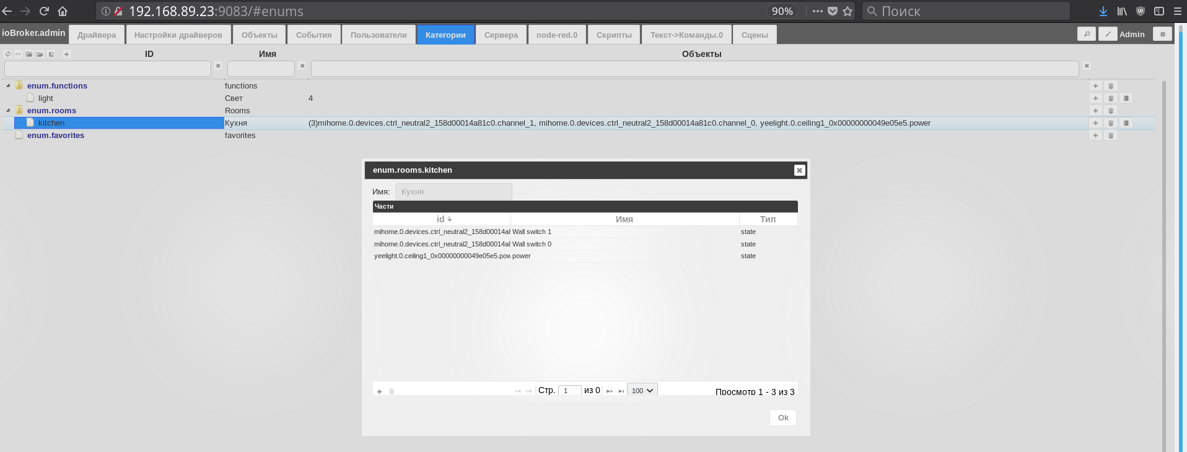Image resolution: width=1187 pixels, height=452 pixels.
Task: Collapse the enum.rooms tree node
Action: (x=8, y=111)
